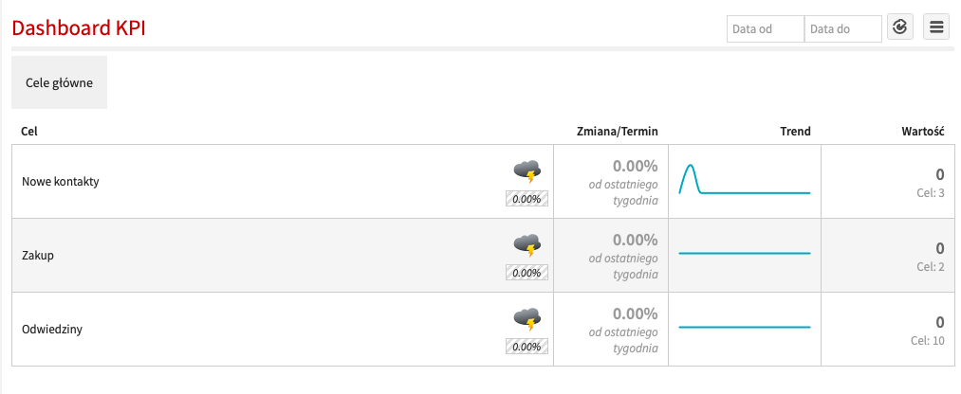The image size is (961, 394).
Task: Click the storm cloud icon for Zakup
Action: pos(527,244)
